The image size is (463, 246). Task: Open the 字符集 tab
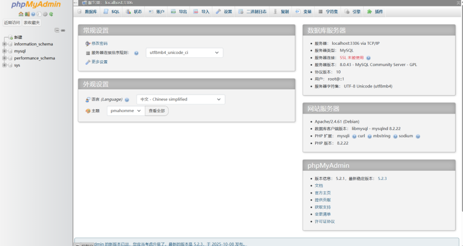328,12
